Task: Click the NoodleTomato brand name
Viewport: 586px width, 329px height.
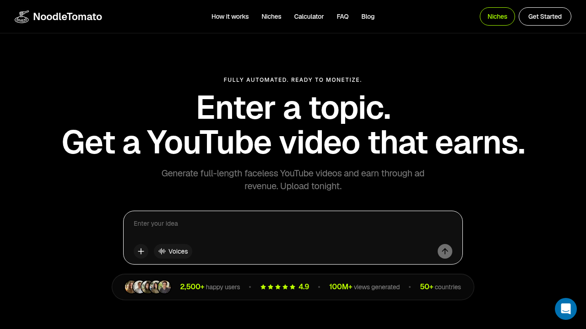Action: click(x=68, y=17)
